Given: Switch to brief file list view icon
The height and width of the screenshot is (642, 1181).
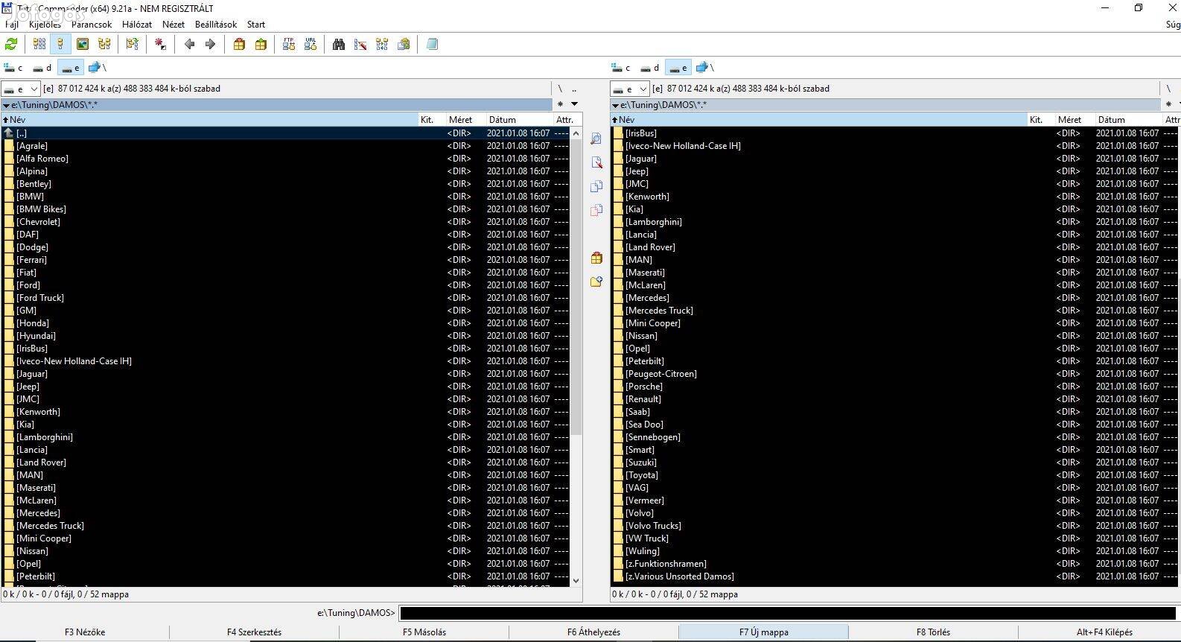Looking at the screenshot, I should point(39,45).
